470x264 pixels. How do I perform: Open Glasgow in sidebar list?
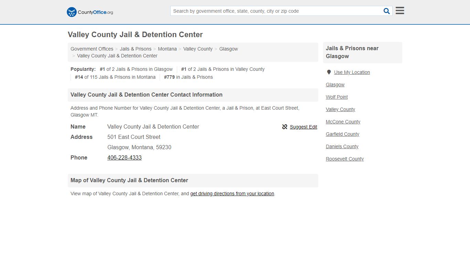[x=335, y=85]
